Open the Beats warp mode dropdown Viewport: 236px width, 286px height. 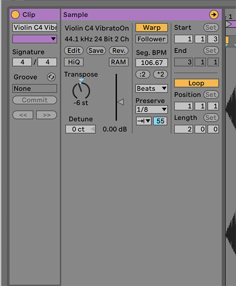(x=152, y=88)
